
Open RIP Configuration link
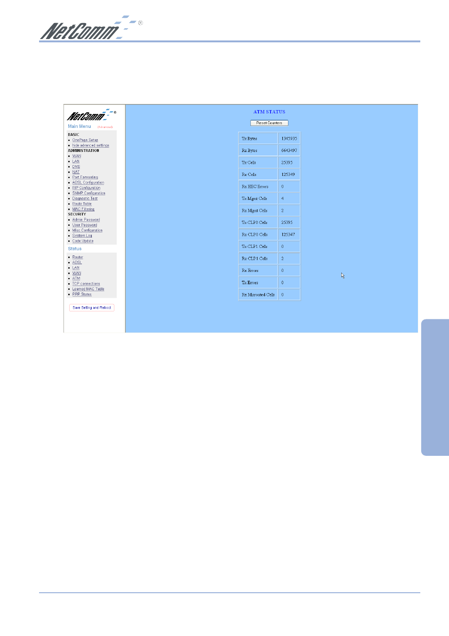coord(87,188)
